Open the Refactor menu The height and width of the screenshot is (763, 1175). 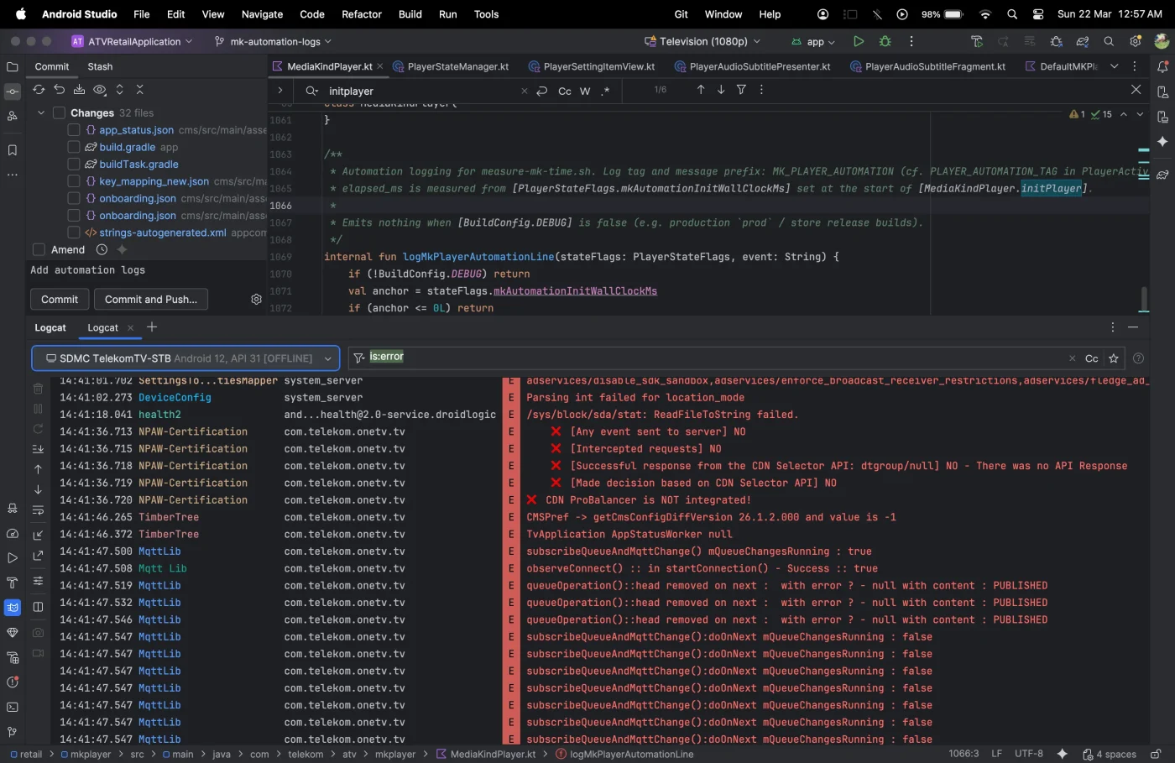pos(361,14)
